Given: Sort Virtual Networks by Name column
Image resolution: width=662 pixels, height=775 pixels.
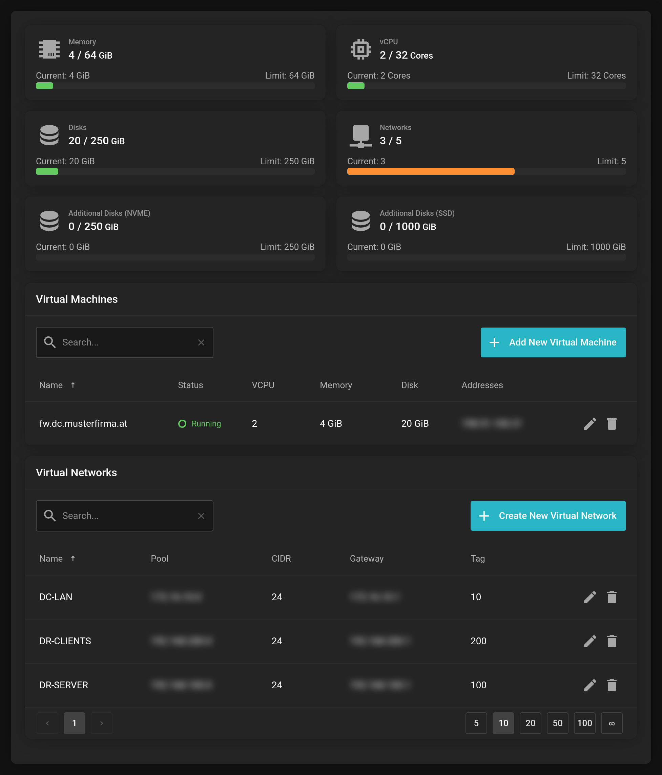Looking at the screenshot, I should point(57,559).
